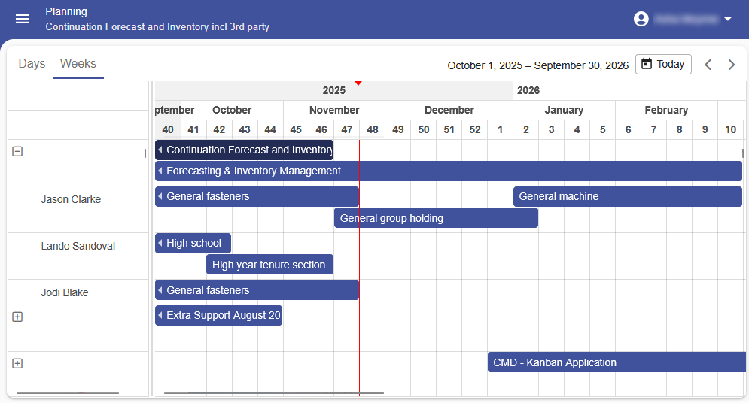Screen dimensions: 749x403
Task: Click the red today timeline marker
Action: point(358,83)
